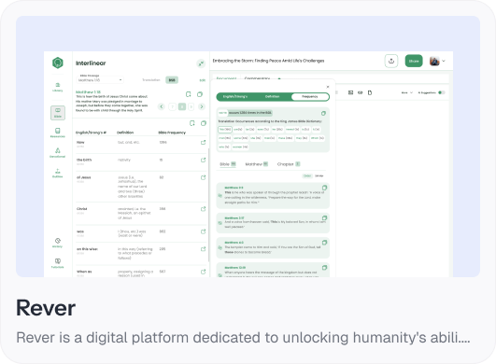496x364 pixels.
Task: Open the user avatar account menu
Action: click(x=437, y=61)
